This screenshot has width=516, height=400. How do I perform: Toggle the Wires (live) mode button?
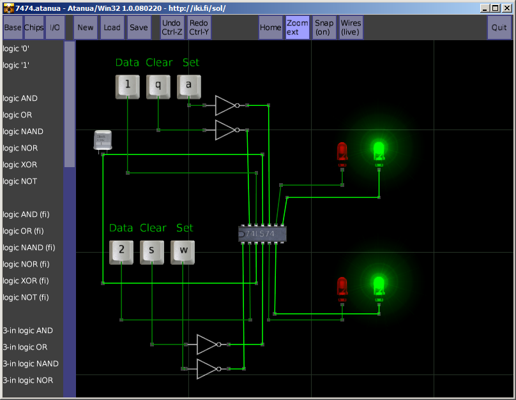tap(351, 27)
